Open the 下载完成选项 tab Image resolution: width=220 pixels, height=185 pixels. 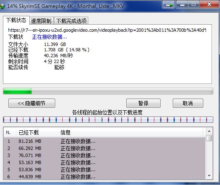tap(71, 21)
